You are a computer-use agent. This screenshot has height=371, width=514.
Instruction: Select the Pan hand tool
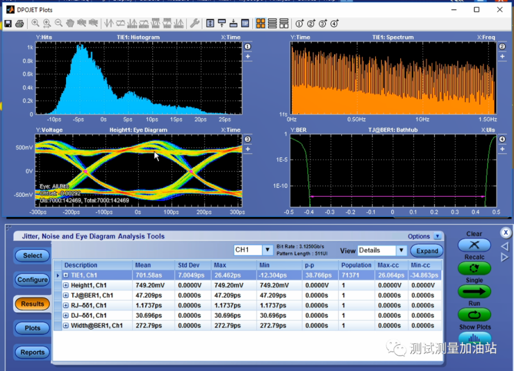pyautogui.click(x=70, y=23)
